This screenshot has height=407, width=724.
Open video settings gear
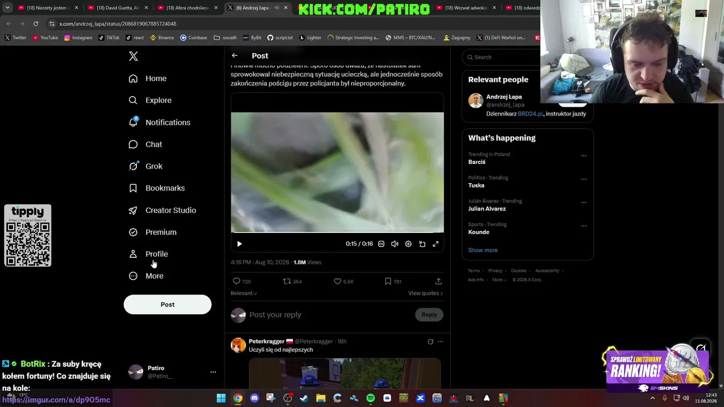coord(408,244)
